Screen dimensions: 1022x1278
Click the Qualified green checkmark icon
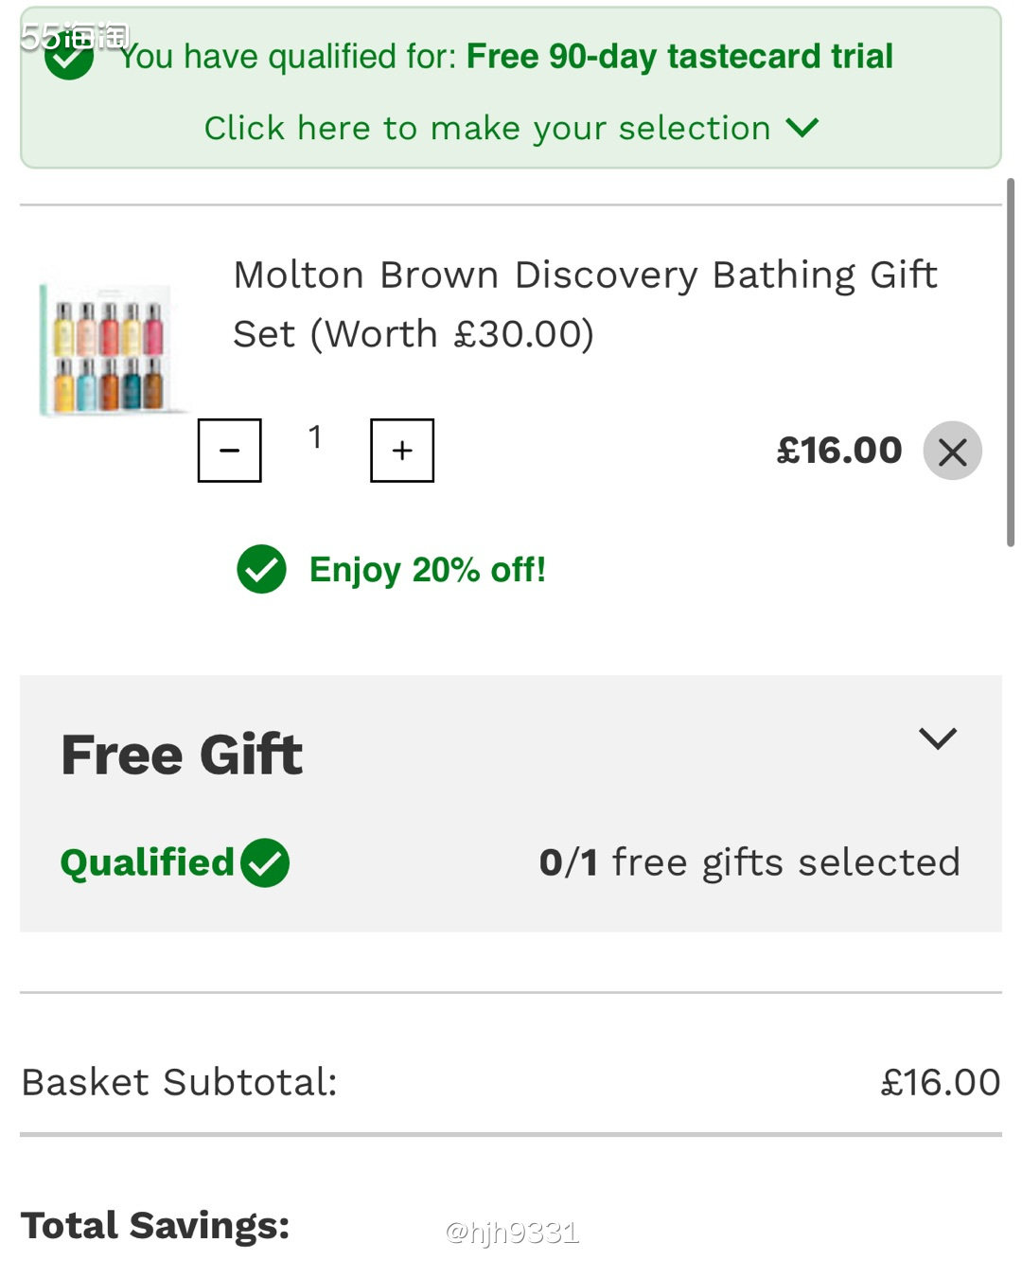pos(265,862)
